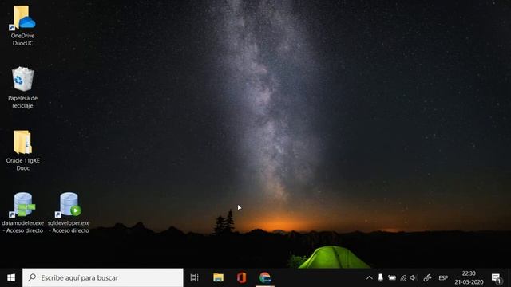Open the Office app on the taskbar
Image resolution: width=511 pixels, height=287 pixels.
click(x=241, y=277)
